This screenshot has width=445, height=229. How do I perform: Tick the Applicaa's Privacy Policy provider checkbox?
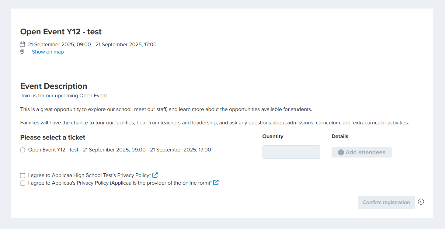(x=23, y=183)
